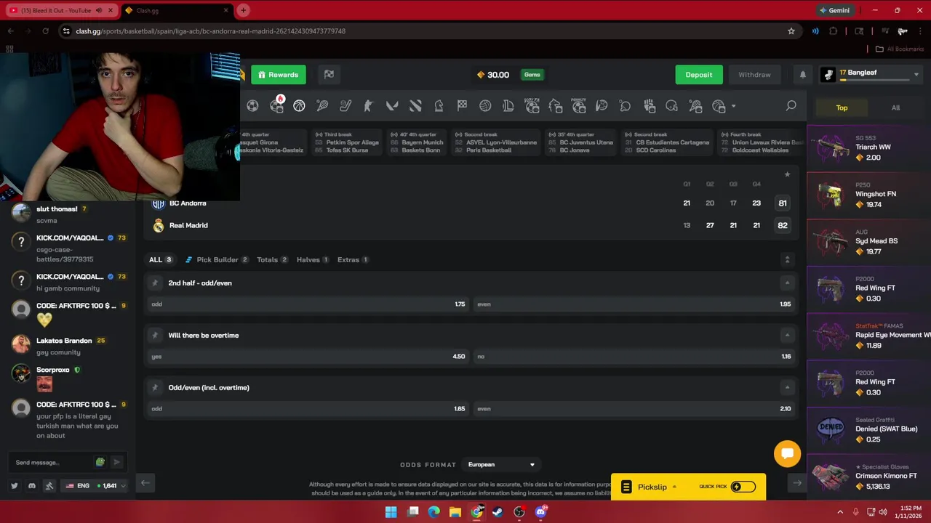The height and width of the screenshot is (523, 931).
Task: Bet 2nd half even at 1.95
Action: (x=634, y=304)
